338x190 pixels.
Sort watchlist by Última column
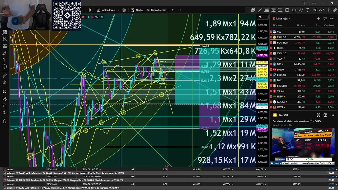point(301,25)
